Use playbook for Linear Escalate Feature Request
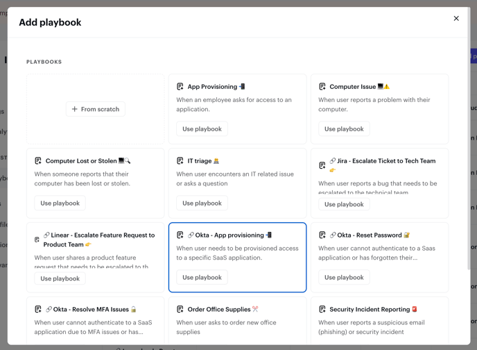 pos(60,278)
